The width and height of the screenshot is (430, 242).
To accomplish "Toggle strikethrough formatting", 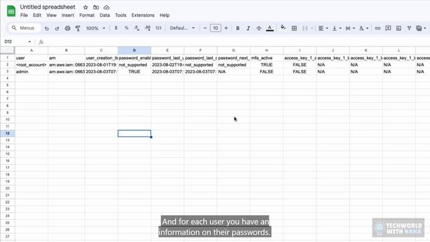I will click(259, 28).
